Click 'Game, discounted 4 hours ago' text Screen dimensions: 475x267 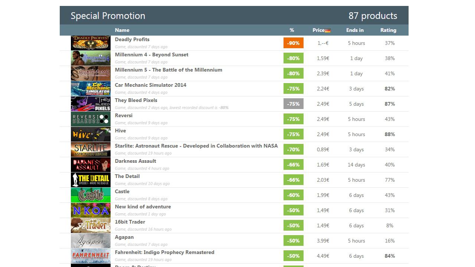(x=142, y=168)
